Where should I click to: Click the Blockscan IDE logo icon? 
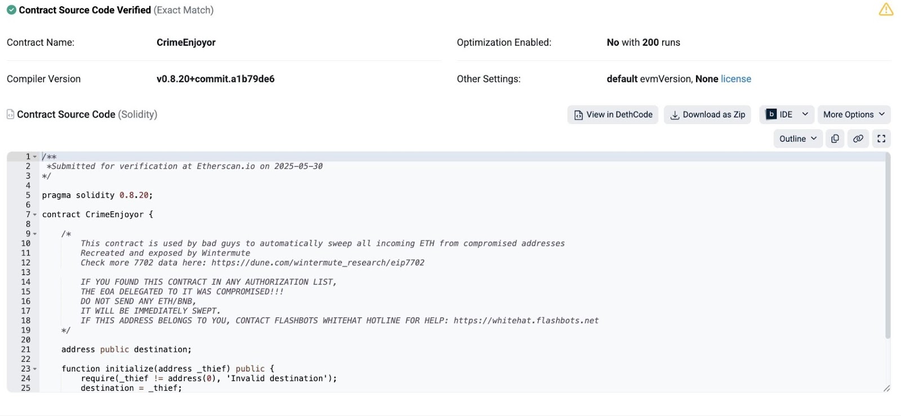coord(771,114)
